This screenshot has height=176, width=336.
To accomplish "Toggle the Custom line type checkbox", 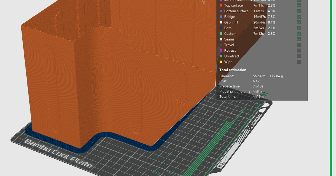I will (299, 34).
